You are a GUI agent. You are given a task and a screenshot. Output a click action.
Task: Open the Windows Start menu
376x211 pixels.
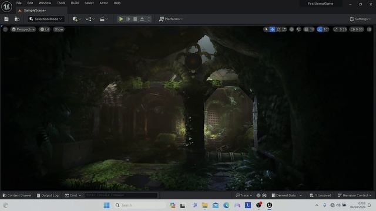[107, 205]
